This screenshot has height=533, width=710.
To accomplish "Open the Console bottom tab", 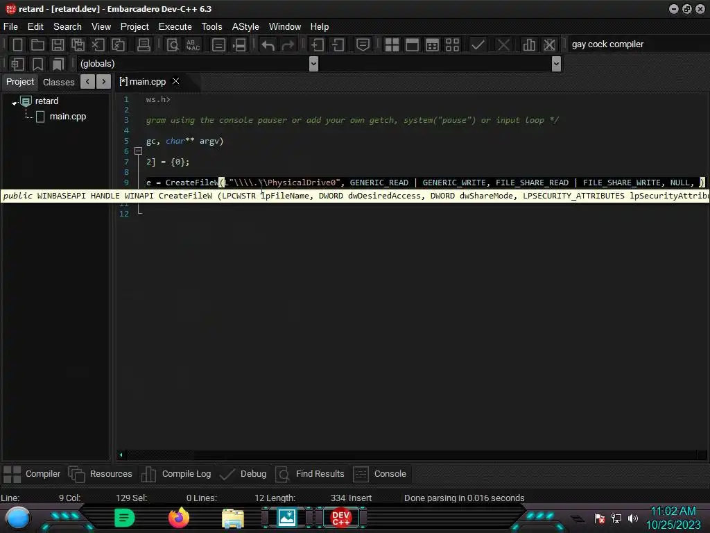I will point(379,474).
